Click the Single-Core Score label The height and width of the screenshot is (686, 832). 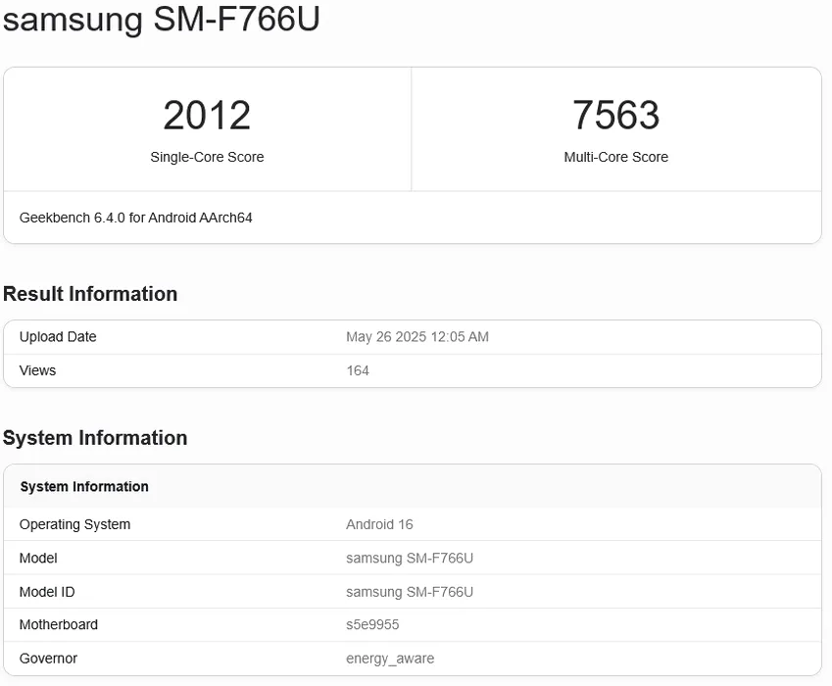pyautogui.click(x=207, y=157)
